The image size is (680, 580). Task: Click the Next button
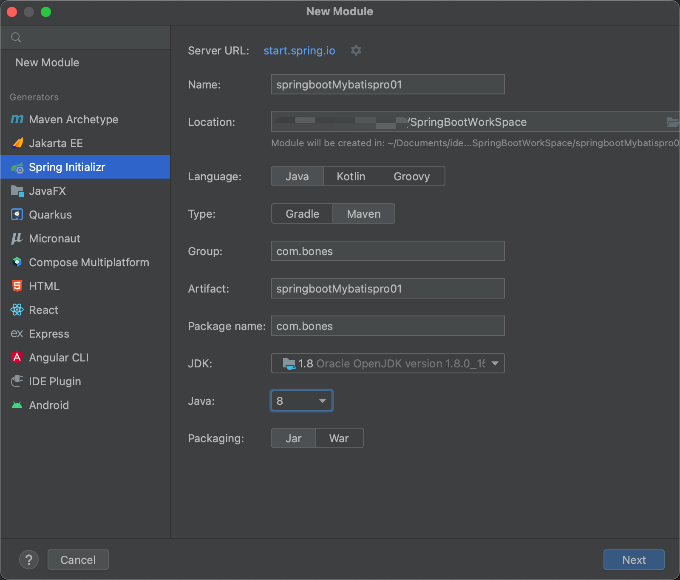point(634,560)
